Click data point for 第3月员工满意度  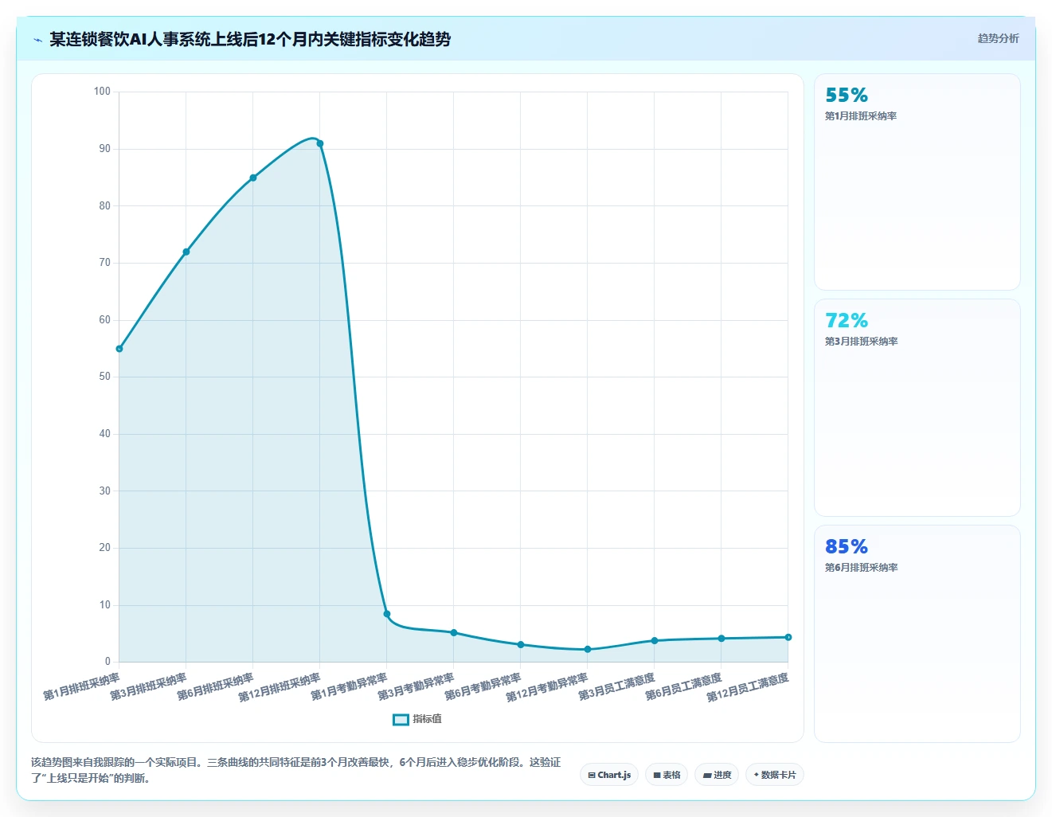[655, 641]
